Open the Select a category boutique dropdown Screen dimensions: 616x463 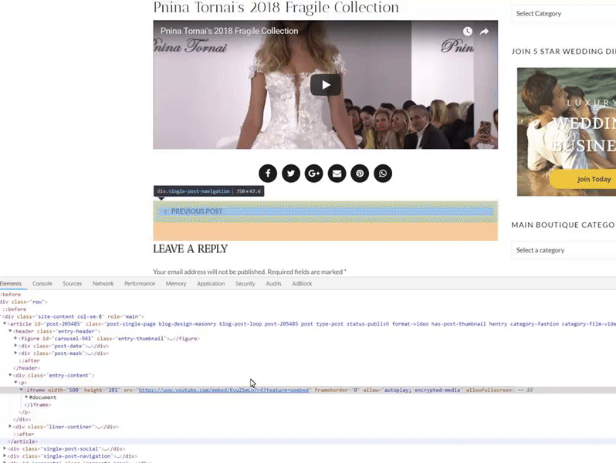pyautogui.click(x=564, y=250)
